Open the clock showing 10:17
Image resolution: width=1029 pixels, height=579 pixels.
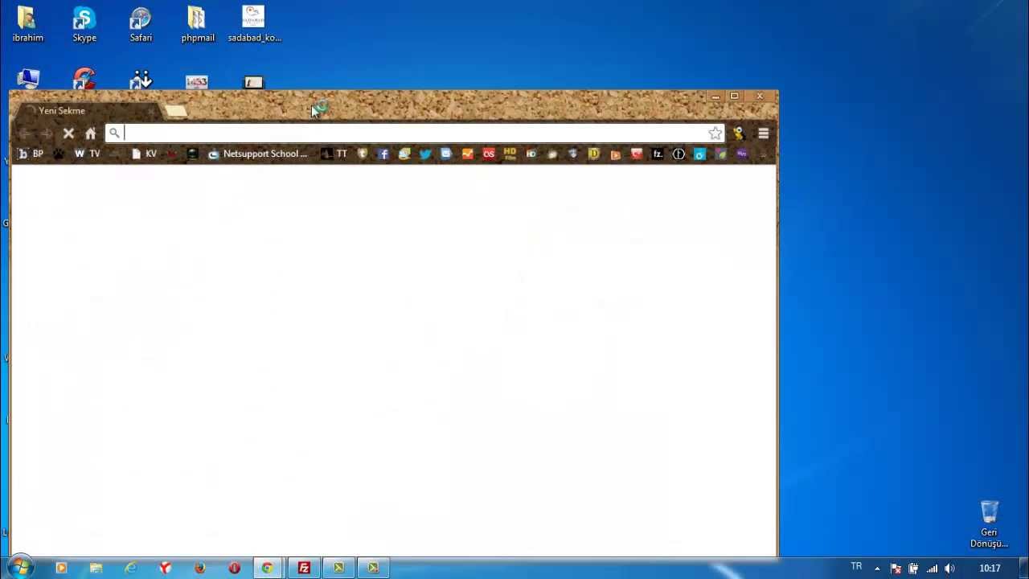tap(990, 569)
